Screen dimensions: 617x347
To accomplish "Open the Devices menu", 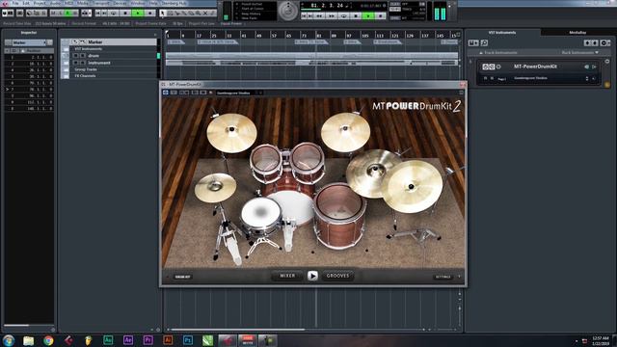I will 120,3.
